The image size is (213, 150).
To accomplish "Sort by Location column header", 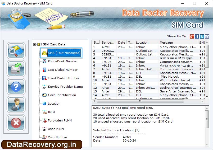I will pos(146,43).
